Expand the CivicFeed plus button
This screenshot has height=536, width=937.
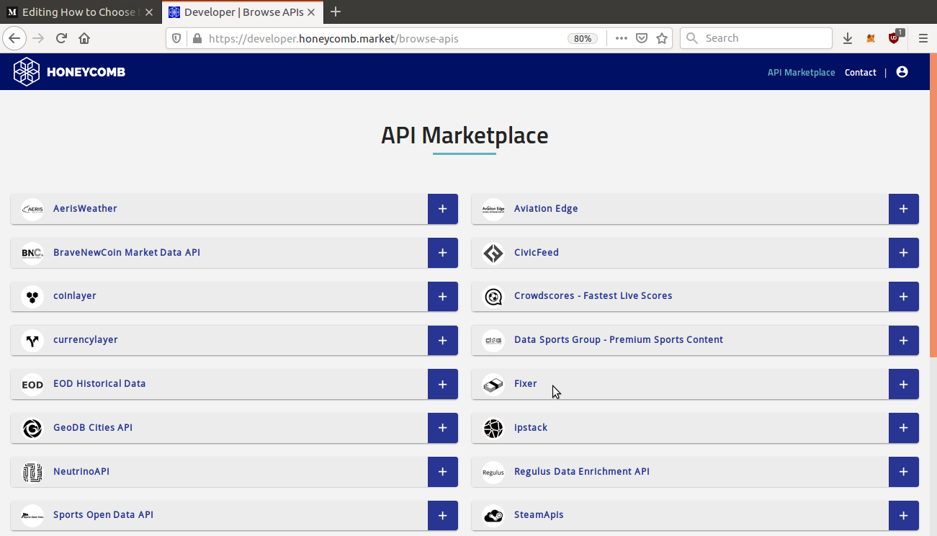point(904,253)
